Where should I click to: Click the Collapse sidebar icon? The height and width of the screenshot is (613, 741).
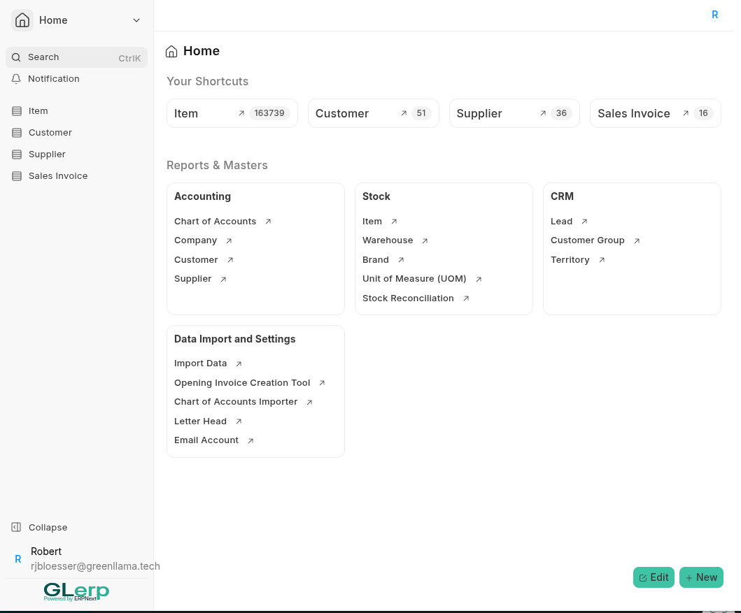[15, 527]
